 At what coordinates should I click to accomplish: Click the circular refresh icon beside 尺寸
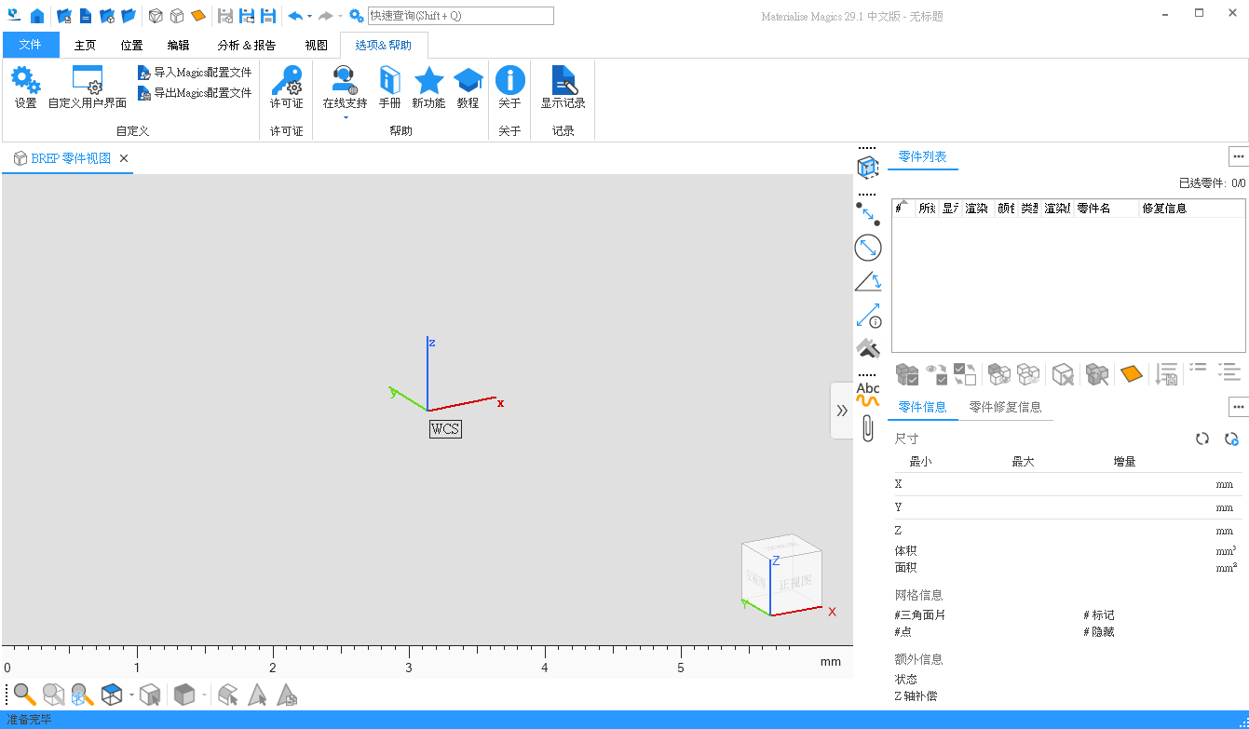click(1202, 439)
